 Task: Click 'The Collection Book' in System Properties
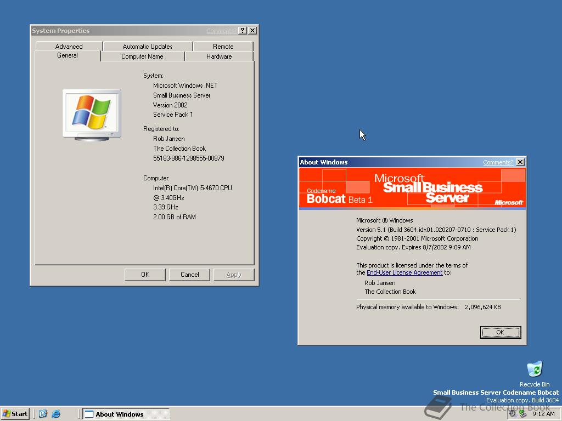[179, 149]
